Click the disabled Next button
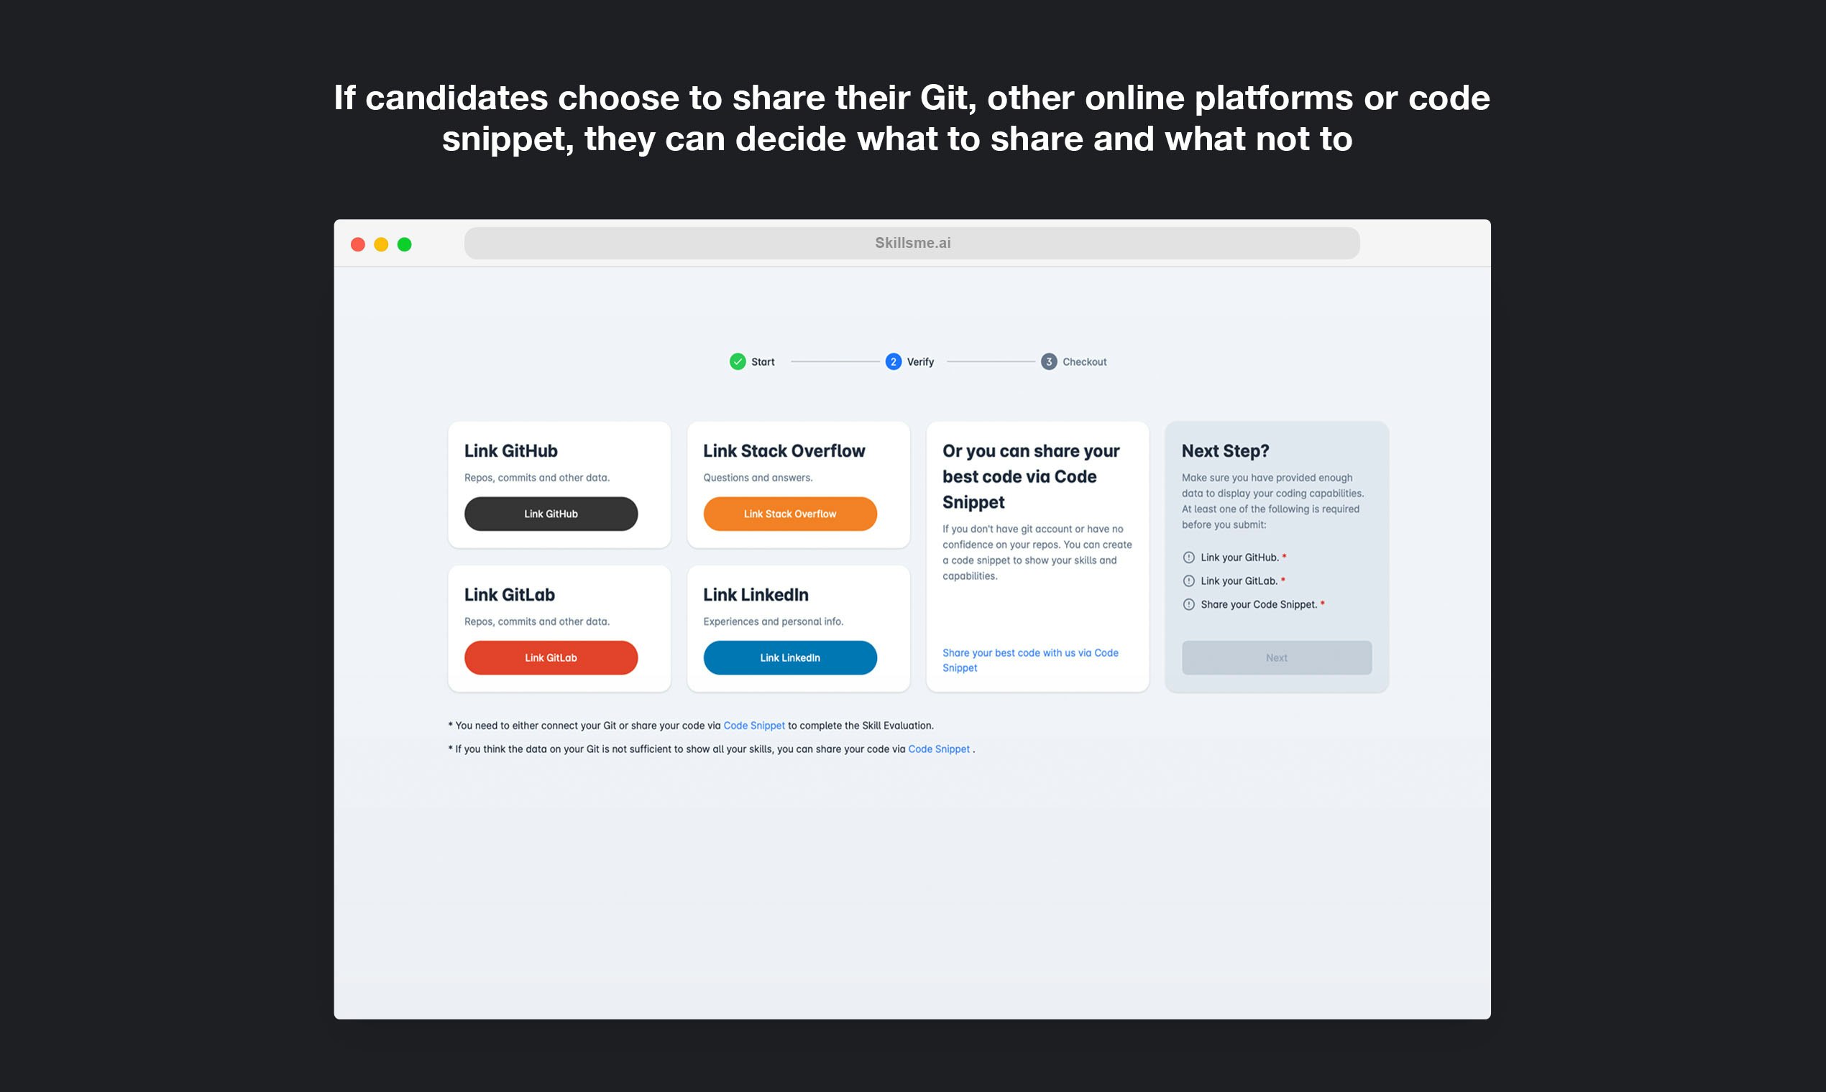This screenshot has width=1826, height=1092. point(1276,657)
